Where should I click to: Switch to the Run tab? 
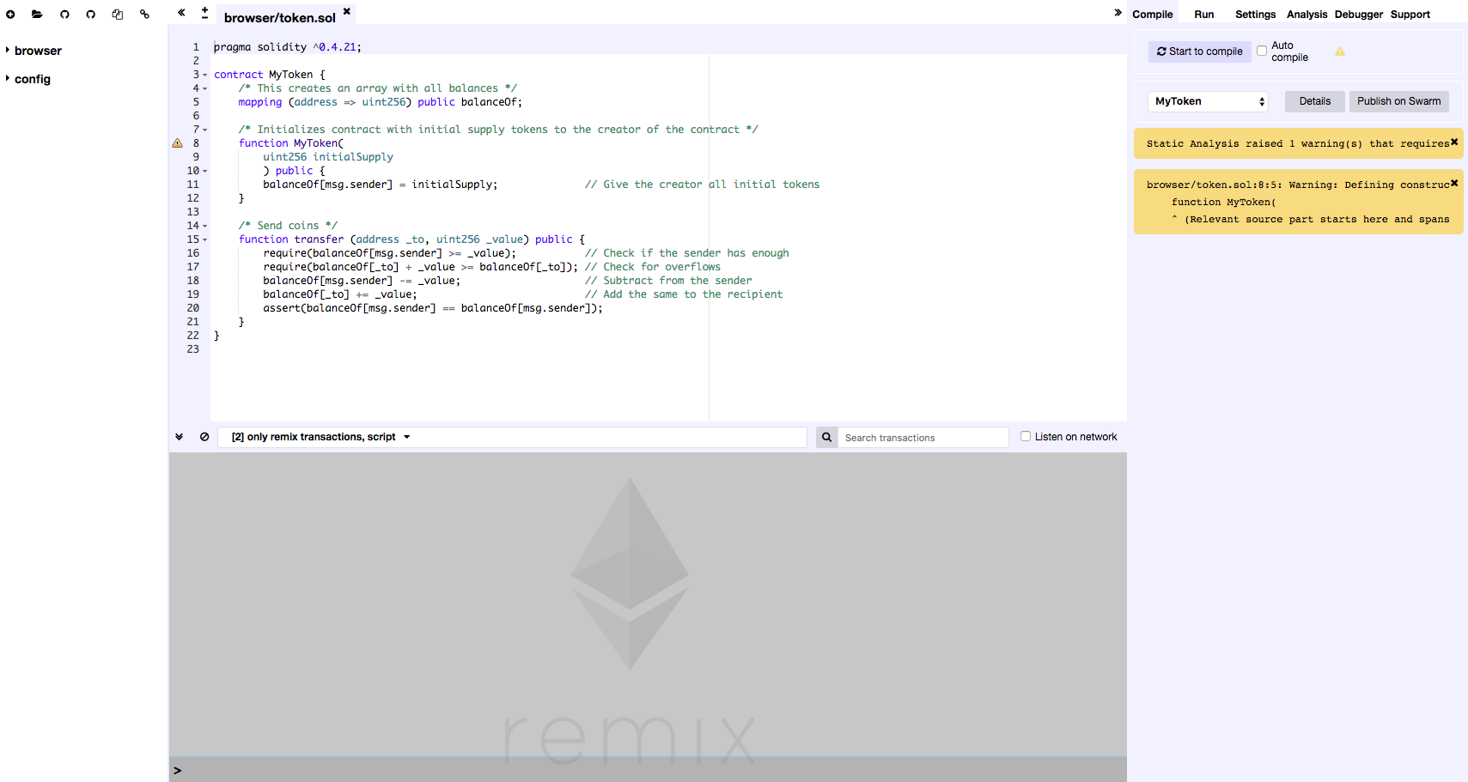pos(1204,15)
